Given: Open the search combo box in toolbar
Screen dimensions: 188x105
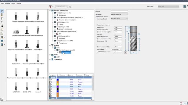Looking at the screenshot, I should [x=61, y=7].
